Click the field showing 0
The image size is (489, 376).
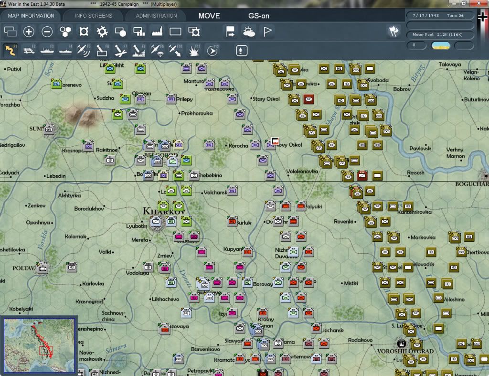[x=416, y=45]
